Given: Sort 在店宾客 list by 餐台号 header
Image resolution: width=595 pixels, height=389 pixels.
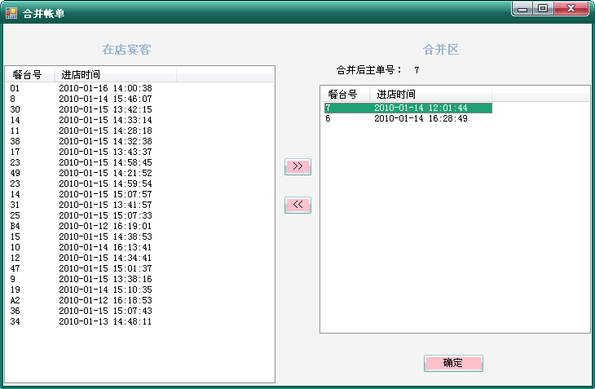Looking at the screenshot, I should pyautogui.click(x=30, y=75).
